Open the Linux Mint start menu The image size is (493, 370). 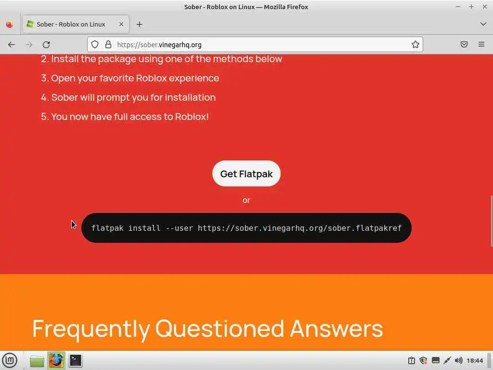[10, 360]
